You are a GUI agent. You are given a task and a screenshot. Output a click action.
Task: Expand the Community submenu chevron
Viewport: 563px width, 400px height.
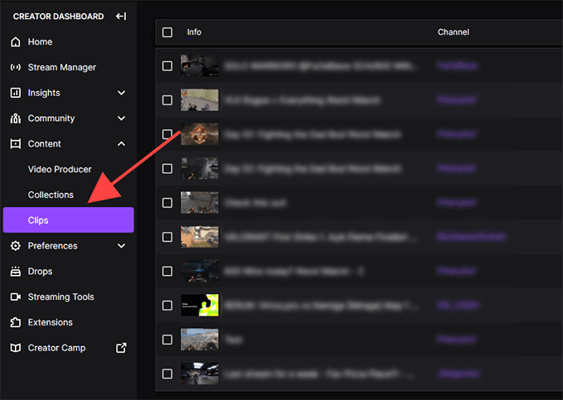pos(122,118)
